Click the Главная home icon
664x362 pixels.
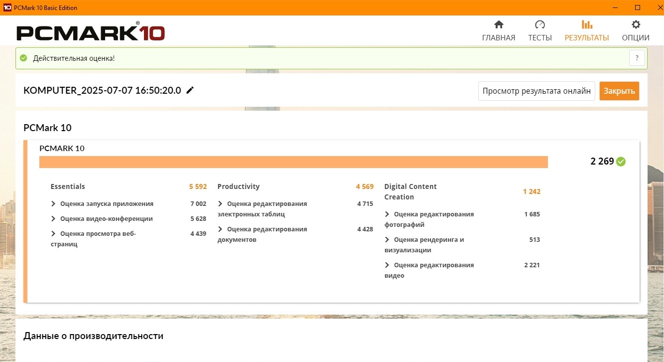click(x=499, y=25)
